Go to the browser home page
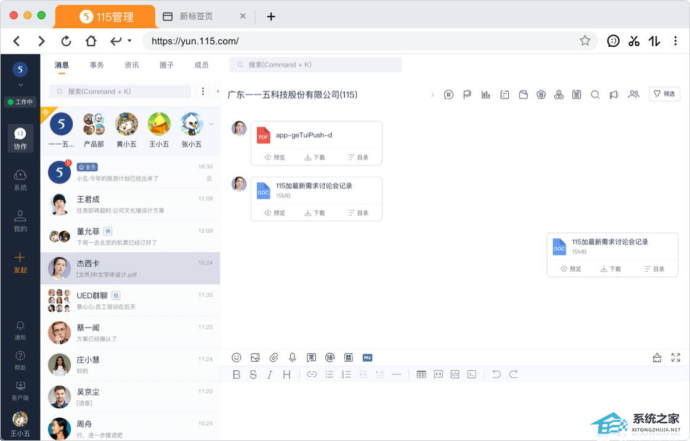Image resolution: width=690 pixels, height=441 pixels. 91,41
